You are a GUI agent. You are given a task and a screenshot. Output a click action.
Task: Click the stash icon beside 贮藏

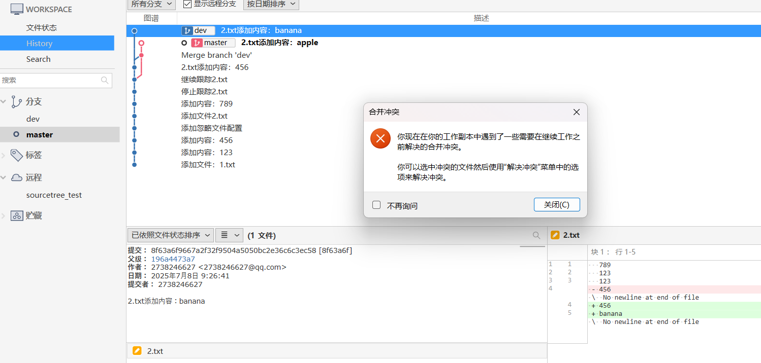coord(17,215)
